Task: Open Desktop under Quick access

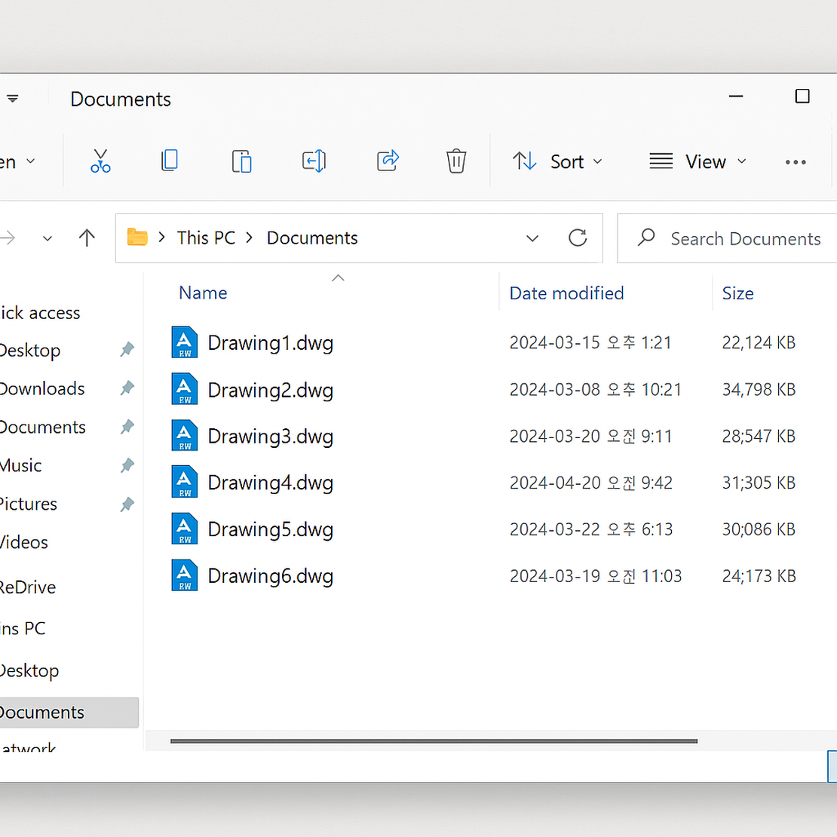Action: pyautogui.click(x=30, y=351)
